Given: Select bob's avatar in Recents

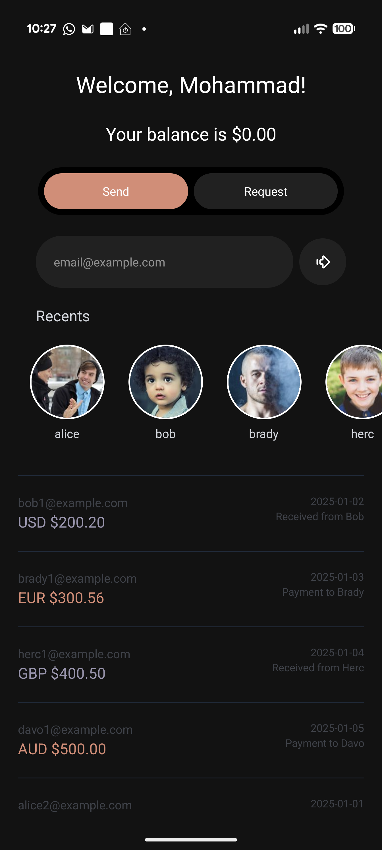Looking at the screenshot, I should coord(165,382).
